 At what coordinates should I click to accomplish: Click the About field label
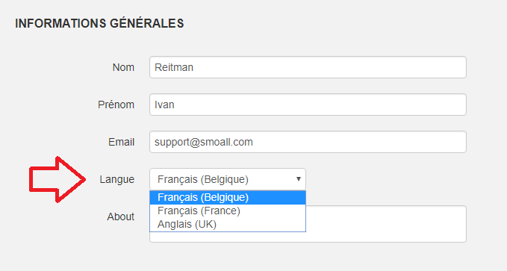121,217
